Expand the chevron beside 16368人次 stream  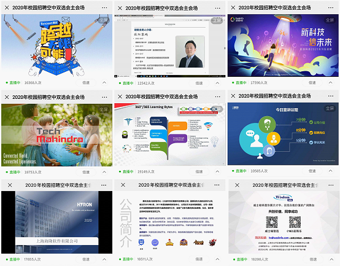coord(104,83)
